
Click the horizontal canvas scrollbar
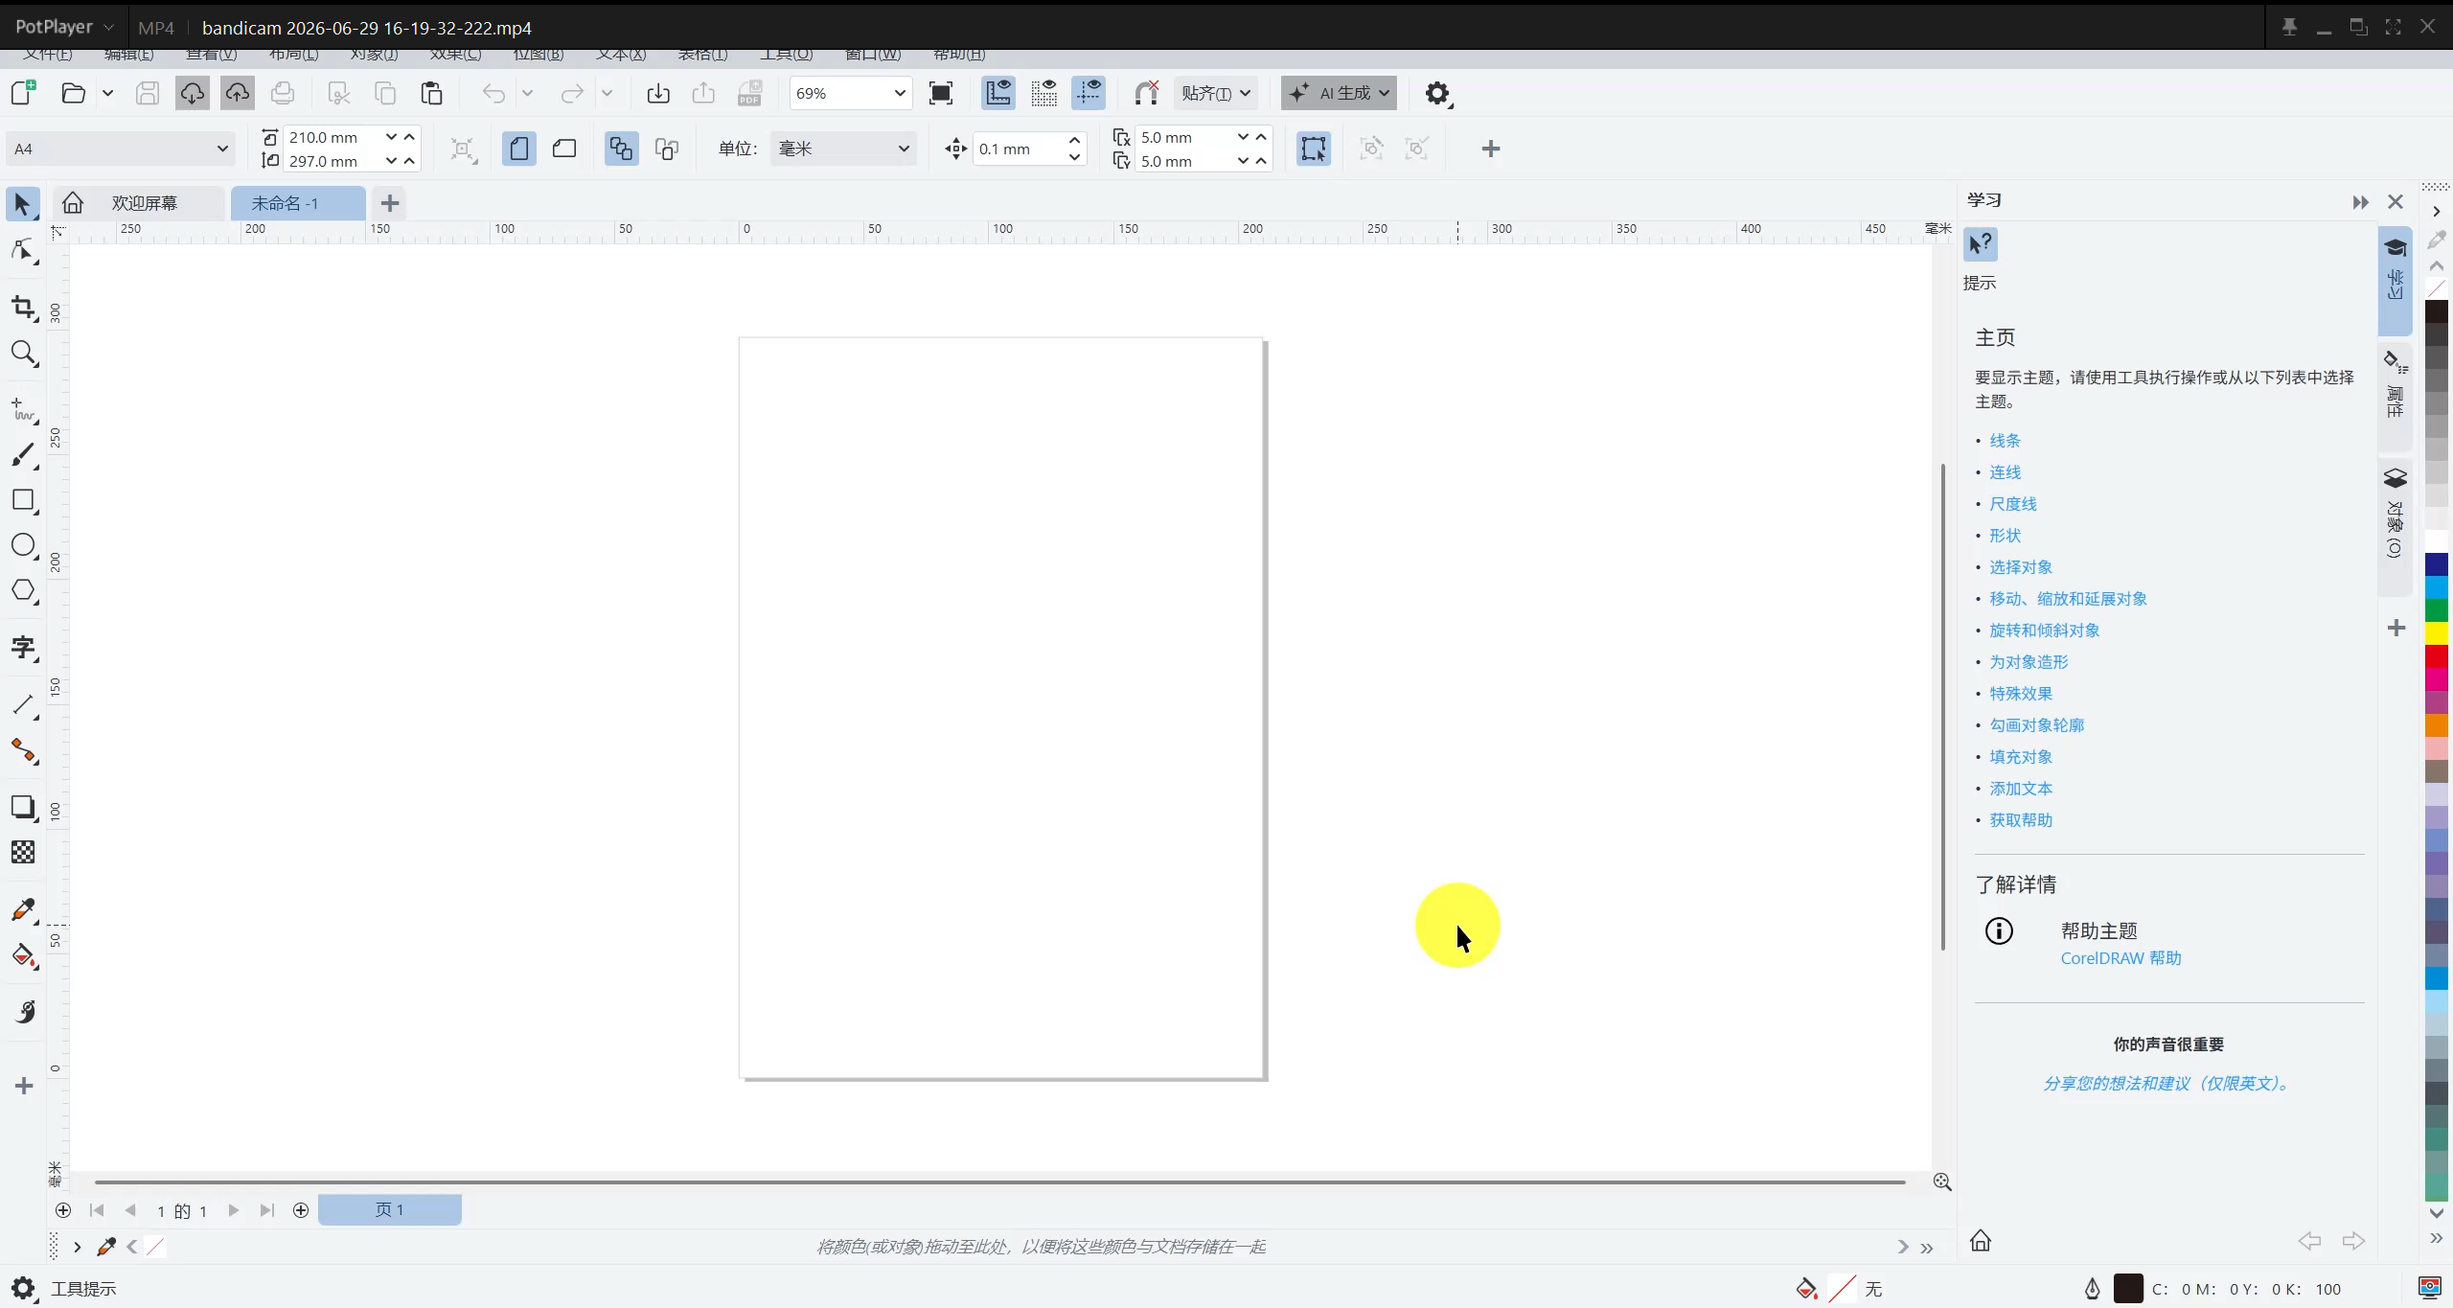pyautogui.click(x=999, y=1182)
